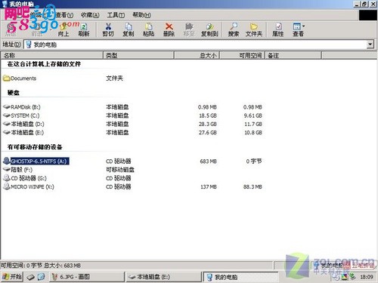This screenshot has width=378, height=283.
Task: Click the Paste (粘贴) toolbar icon
Action: point(149,29)
